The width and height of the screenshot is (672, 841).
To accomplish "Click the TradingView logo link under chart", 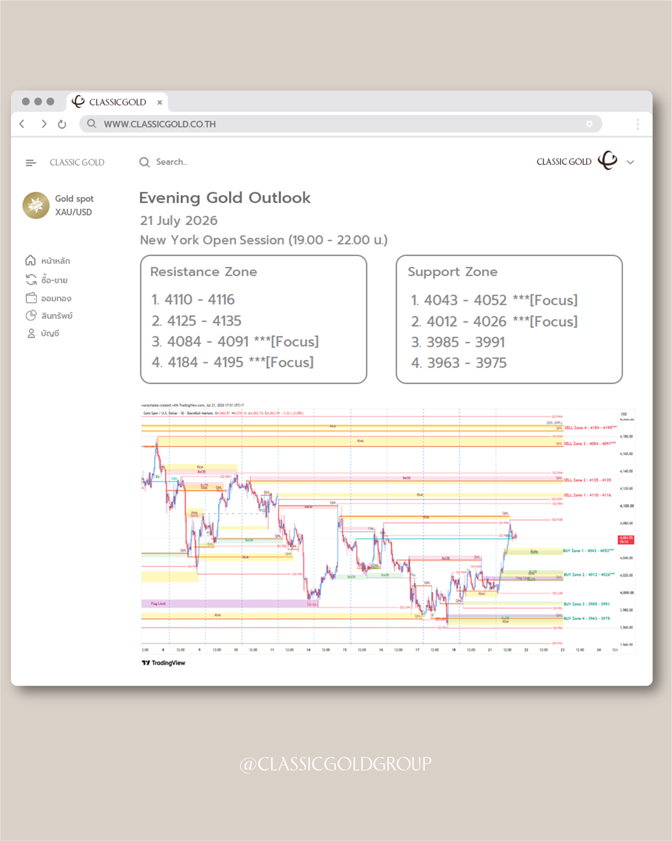I will pos(163,662).
